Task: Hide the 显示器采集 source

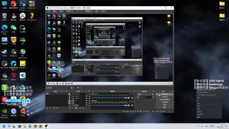Action: point(86,105)
